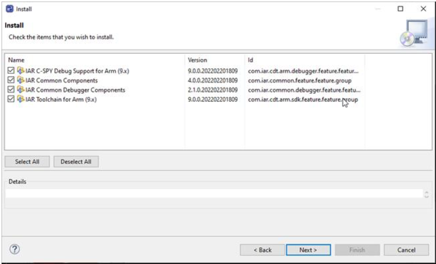
Task: Open help via question mark icon
Action: click(x=14, y=249)
